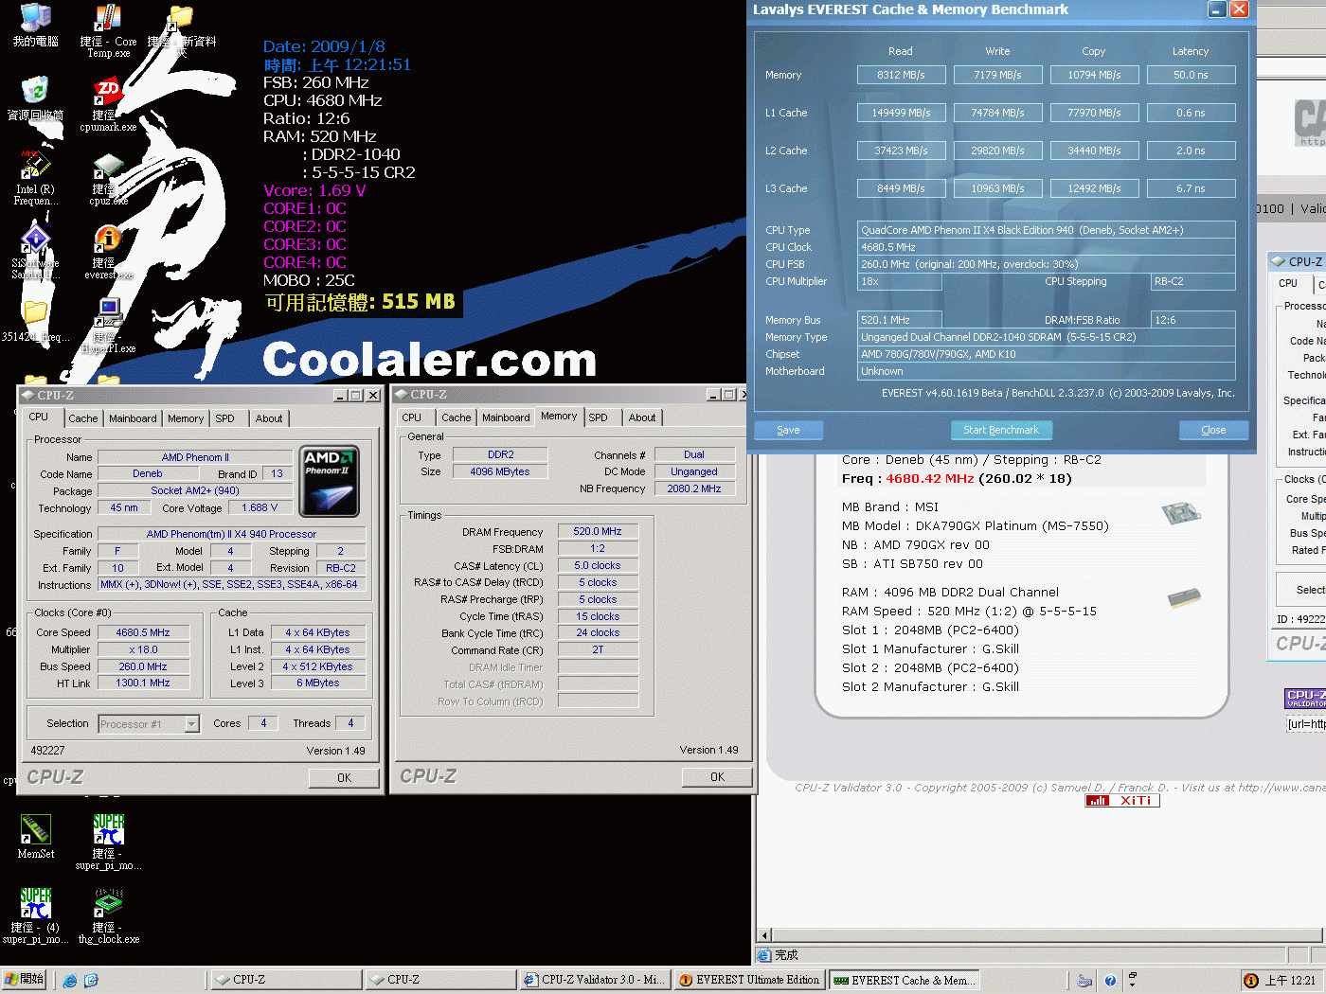1326x994 pixels.
Task: Select the SPD tab in the left CPU-Z window
Action: click(224, 418)
